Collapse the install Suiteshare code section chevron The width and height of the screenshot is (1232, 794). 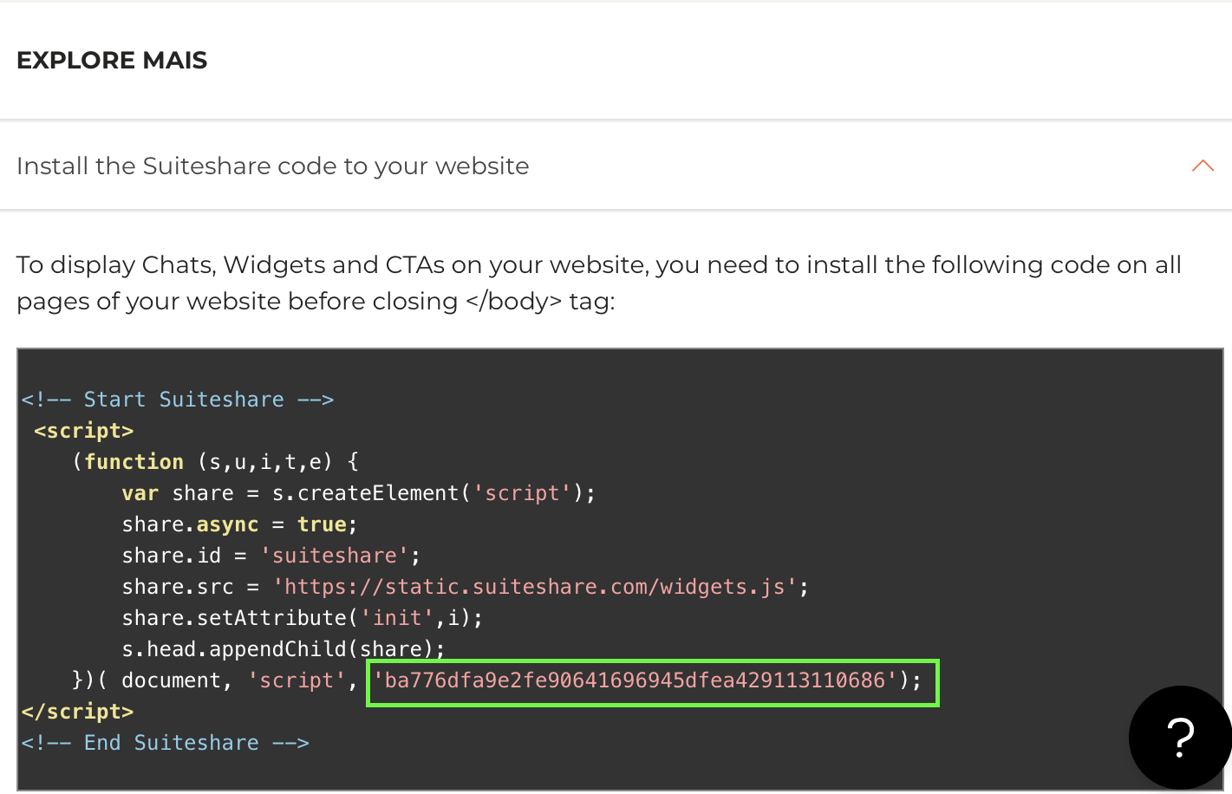pos(1203,166)
